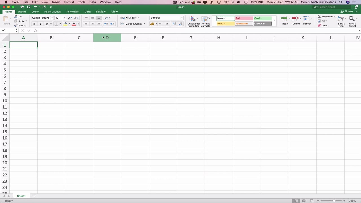Open the text orientation options
The height and width of the screenshot is (203, 361).
[107, 18]
